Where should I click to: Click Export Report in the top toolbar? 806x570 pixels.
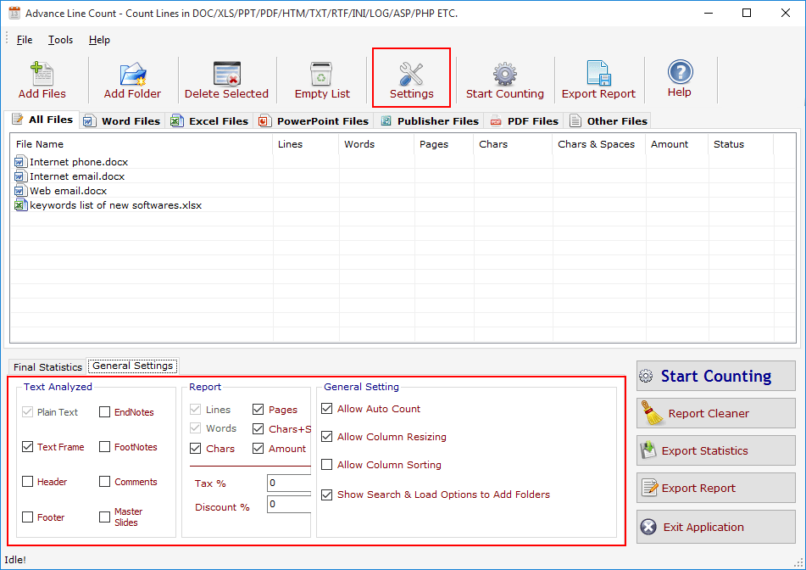(598, 80)
